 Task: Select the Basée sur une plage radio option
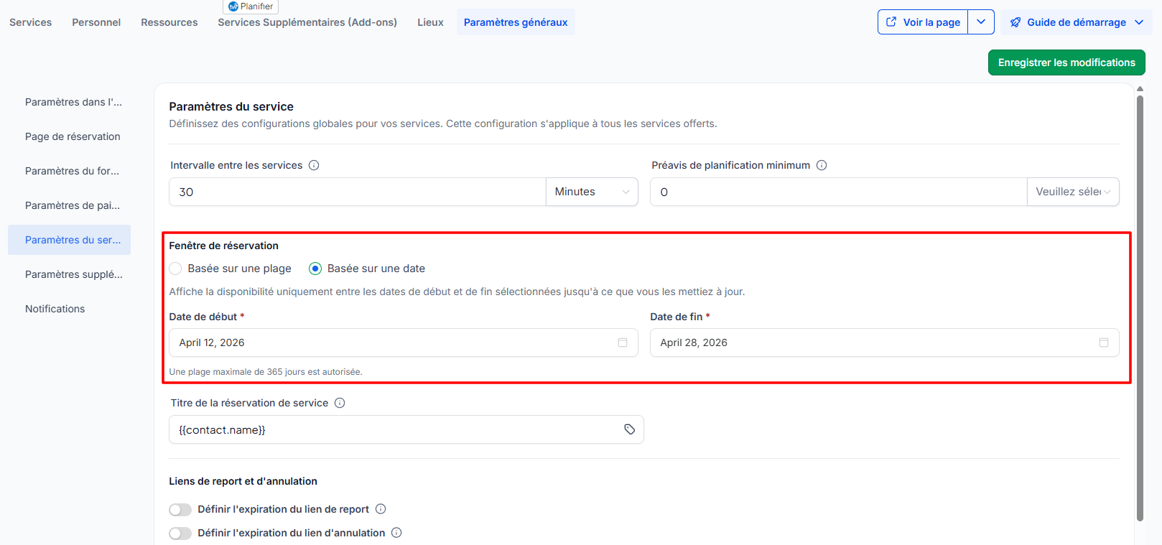(175, 269)
